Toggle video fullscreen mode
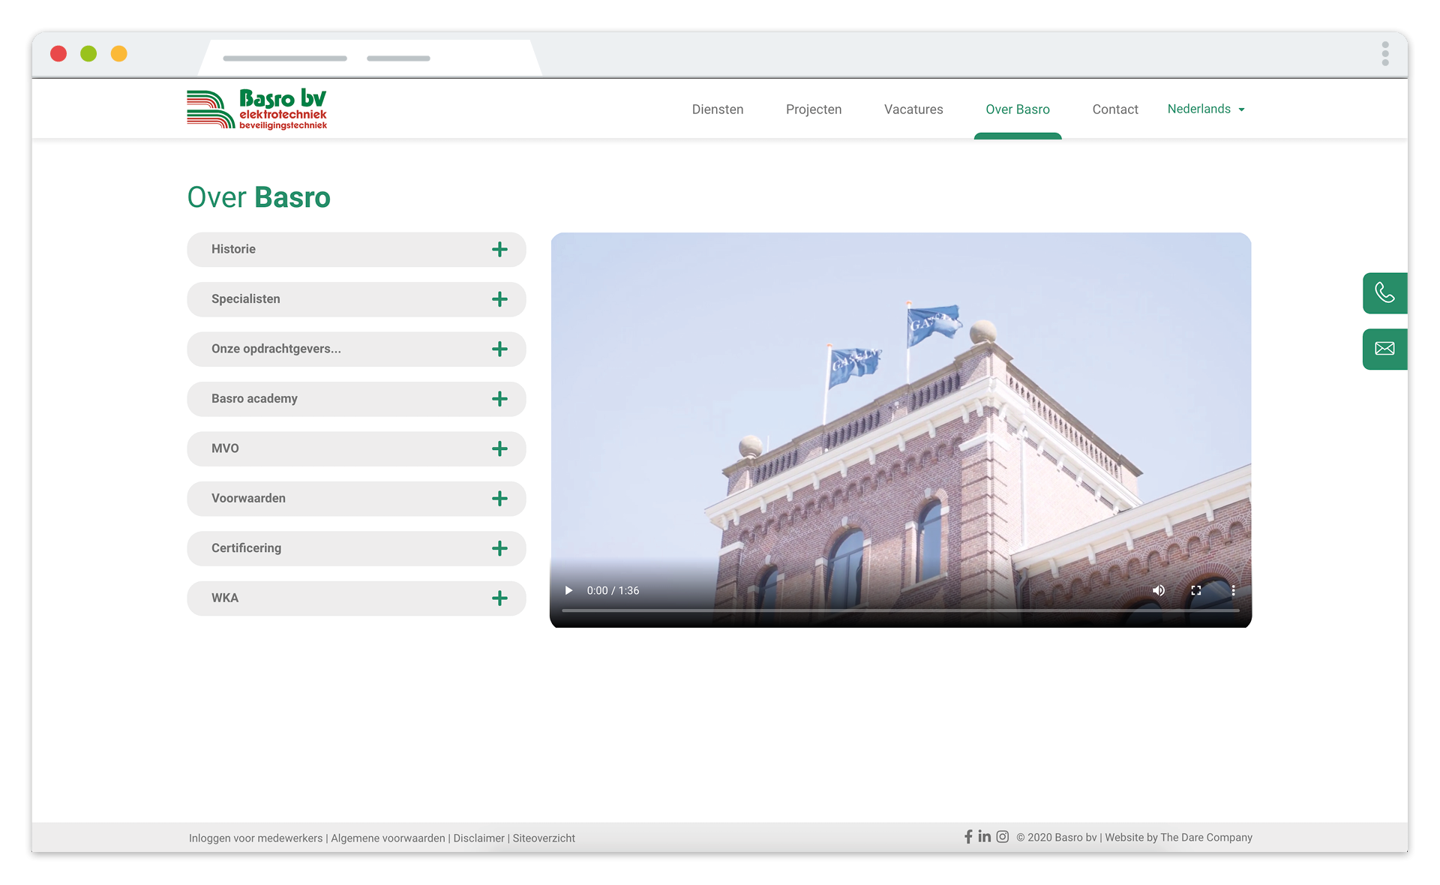 click(1196, 590)
